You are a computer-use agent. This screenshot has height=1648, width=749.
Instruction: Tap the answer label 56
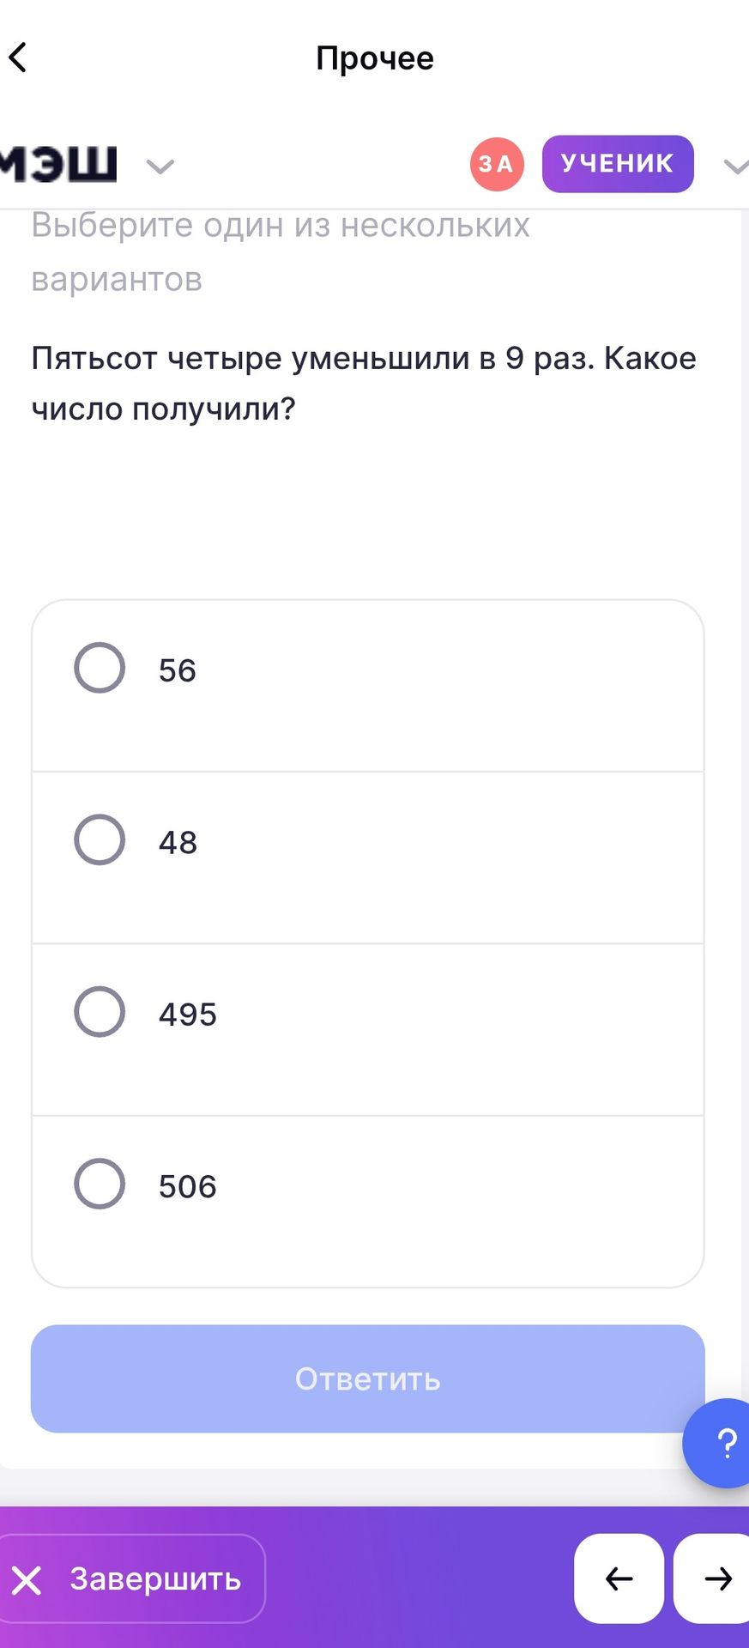pyautogui.click(x=178, y=670)
